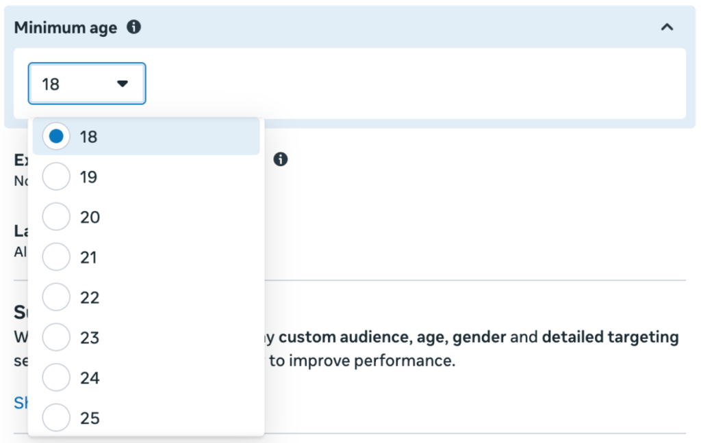The height and width of the screenshot is (443, 701).
Task: Choose age 21 radio button
Action: [x=56, y=257]
